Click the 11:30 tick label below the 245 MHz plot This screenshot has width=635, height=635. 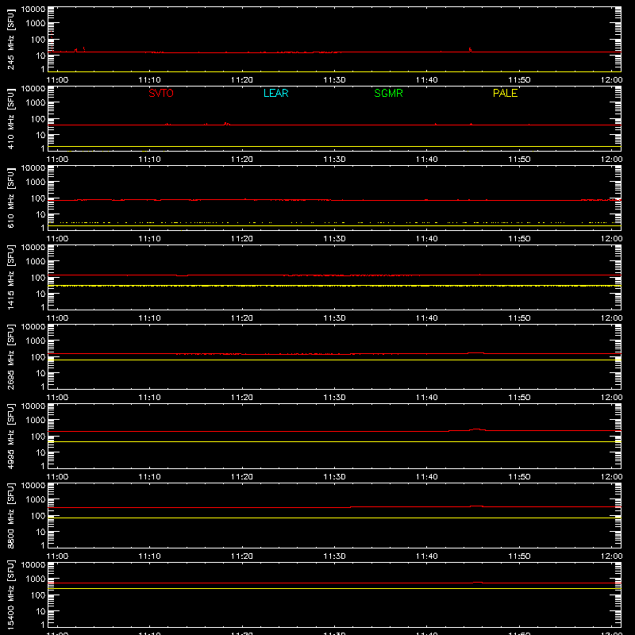point(334,80)
